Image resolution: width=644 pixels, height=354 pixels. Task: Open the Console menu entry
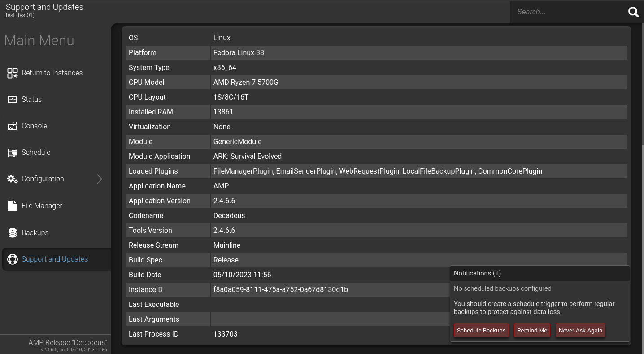coord(34,126)
